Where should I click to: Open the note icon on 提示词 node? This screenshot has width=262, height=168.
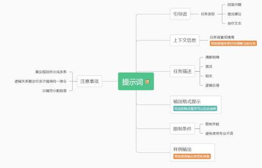pyautogui.click(x=147, y=81)
